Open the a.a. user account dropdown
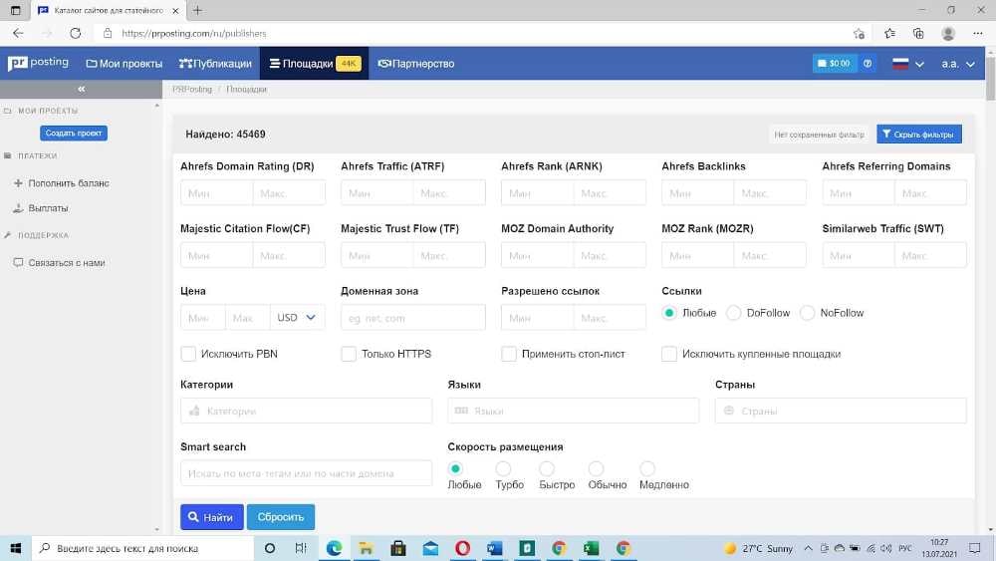Screen dimensions: 996x561 pyautogui.click(x=958, y=64)
